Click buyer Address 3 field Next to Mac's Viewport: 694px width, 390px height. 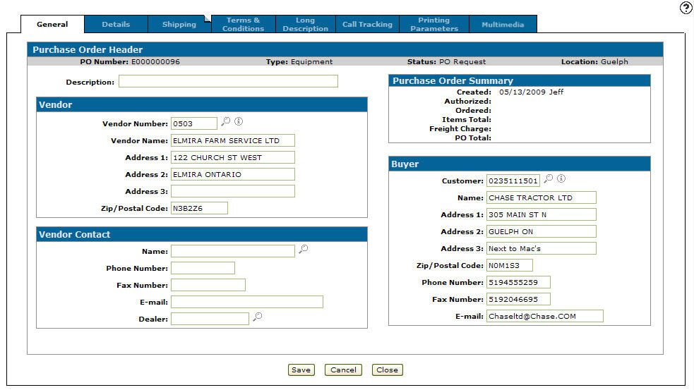click(x=542, y=248)
